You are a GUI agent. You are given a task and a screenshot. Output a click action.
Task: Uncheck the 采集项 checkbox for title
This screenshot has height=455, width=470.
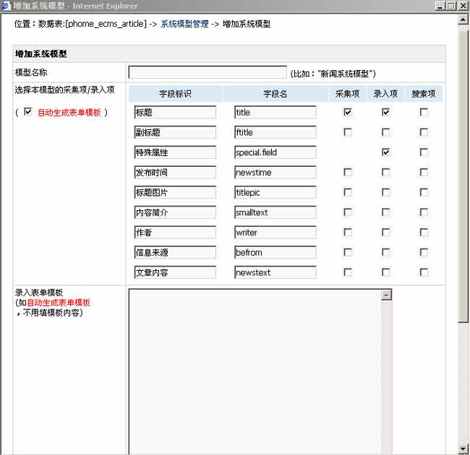(348, 113)
